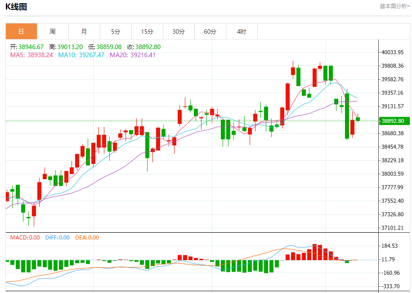Viewport: 412px width, 293px height.
Task: Click the 37101.21 price axis label
Action: pyautogui.click(x=393, y=228)
